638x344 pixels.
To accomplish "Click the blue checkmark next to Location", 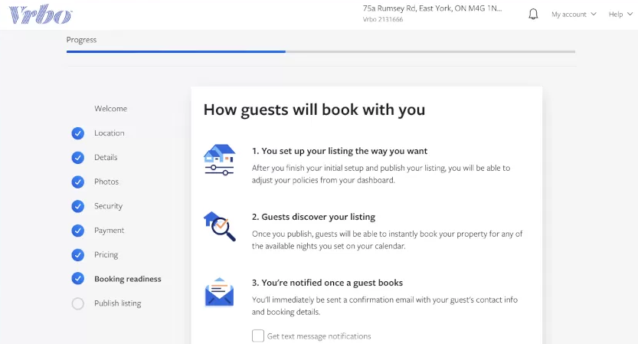I will point(77,133).
